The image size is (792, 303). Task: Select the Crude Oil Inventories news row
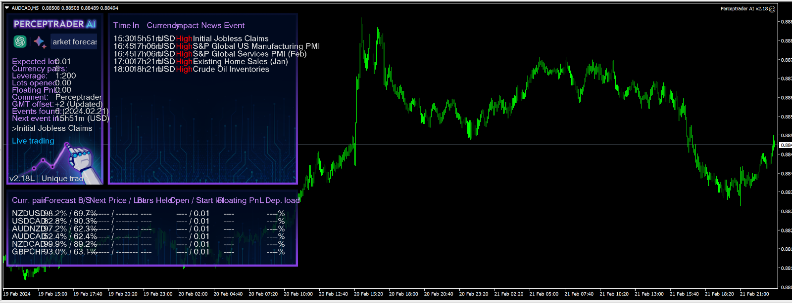pyautogui.click(x=231, y=70)
